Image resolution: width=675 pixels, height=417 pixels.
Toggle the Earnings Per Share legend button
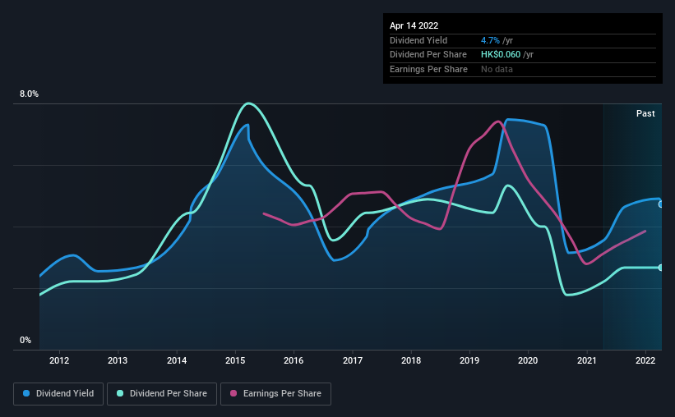[x=275, y=393]
